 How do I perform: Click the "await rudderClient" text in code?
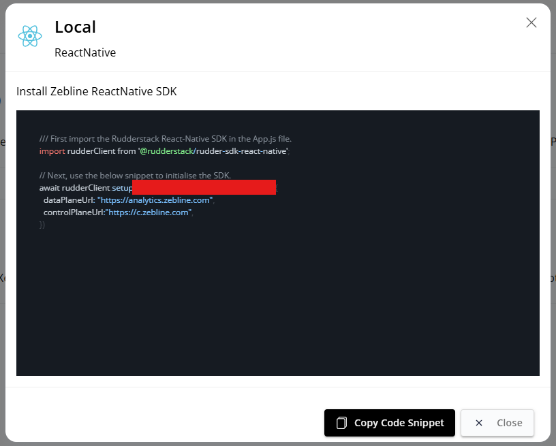[x=74, y=187]
